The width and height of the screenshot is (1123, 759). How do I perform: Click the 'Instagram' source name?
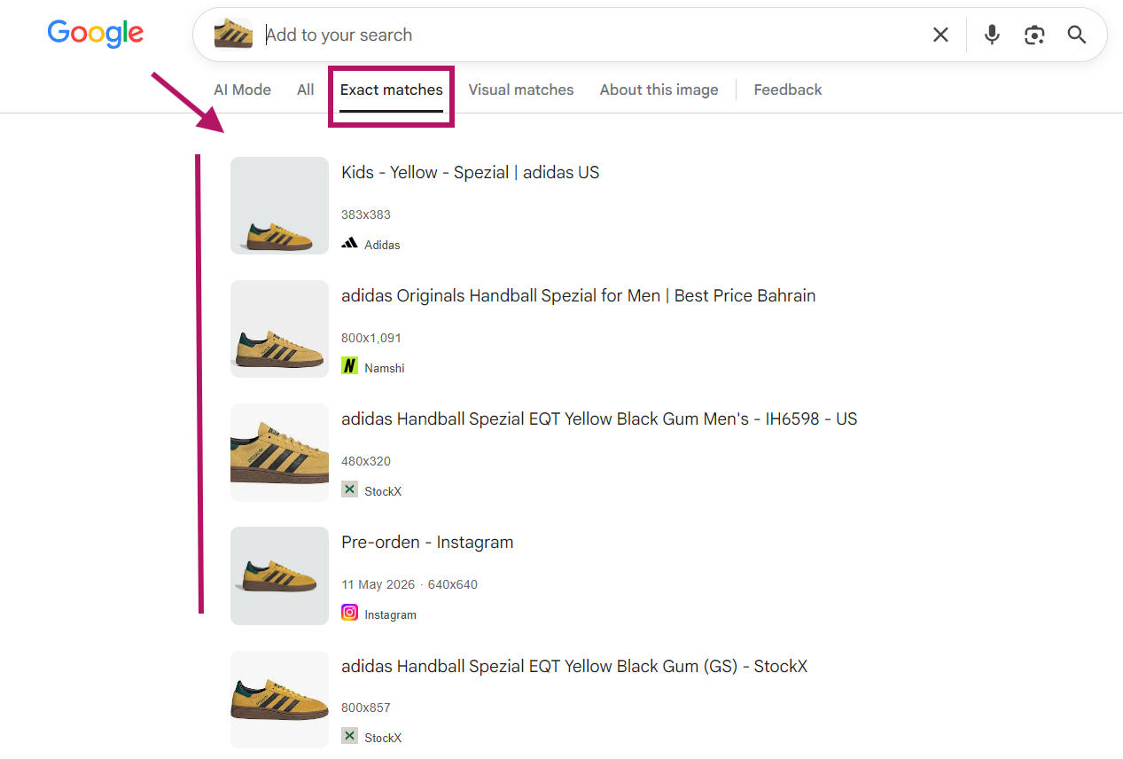click(x=390, y=614)
